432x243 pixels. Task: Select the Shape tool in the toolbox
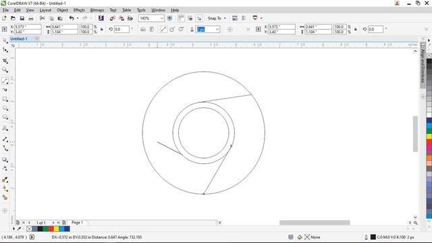point(5,50)
